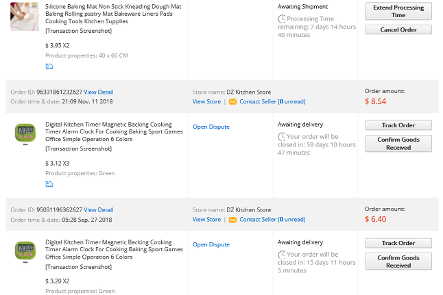View Store for Nov. 11 DZ Kitchen order
Screen dimensions: 443x295
click(206, 102)
